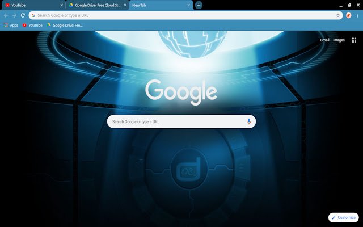
Task: Minimize the Chrome window
Action: coord(341,5)
